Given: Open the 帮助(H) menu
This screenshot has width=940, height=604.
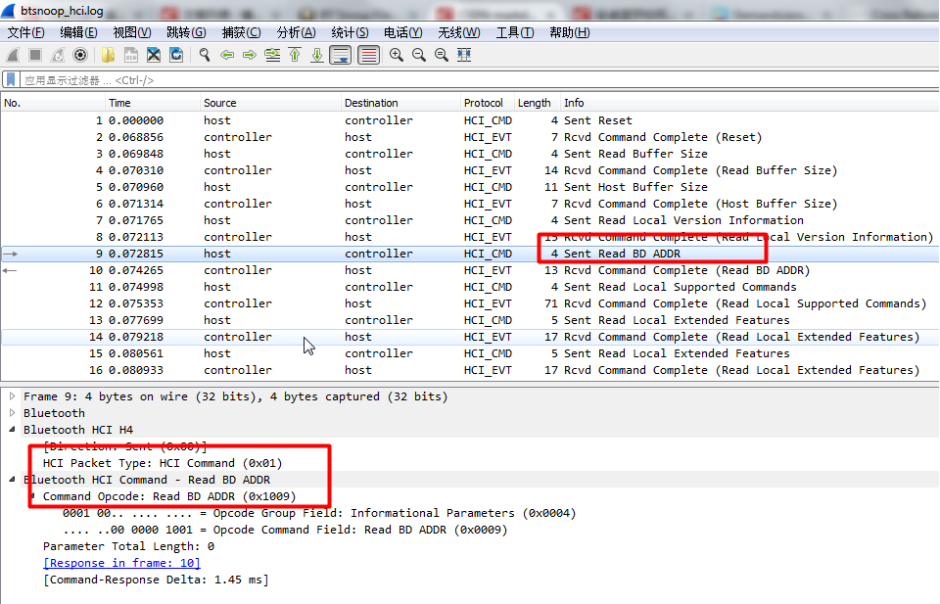Looking at the screenshot, I should click(570, 33).
